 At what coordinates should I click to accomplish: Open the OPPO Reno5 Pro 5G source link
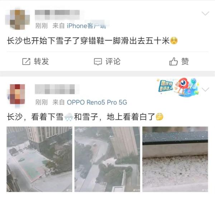pyautogui.click(x=97, y=102)
